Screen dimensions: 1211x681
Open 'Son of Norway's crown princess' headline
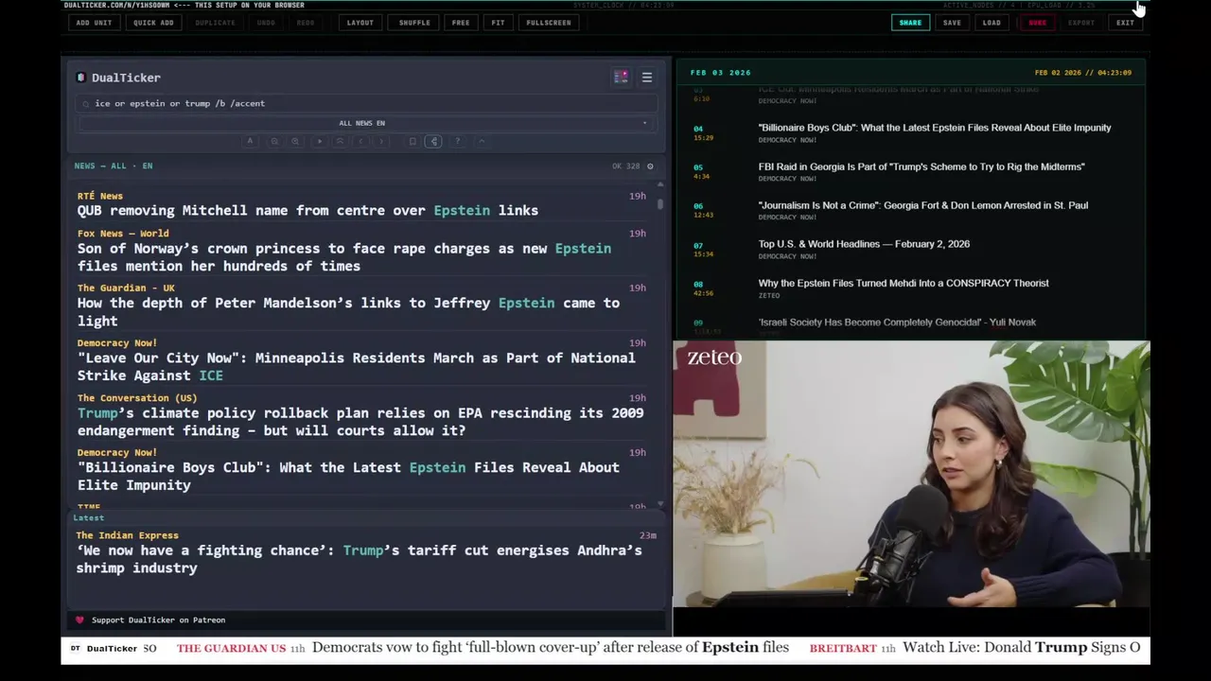[x=344, y=257]
